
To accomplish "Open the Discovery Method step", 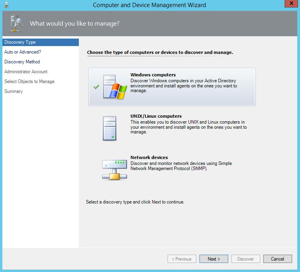I will tap(22, 62).
